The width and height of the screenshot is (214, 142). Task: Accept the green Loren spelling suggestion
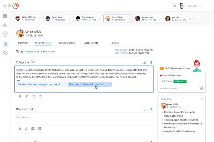[180, 81]
